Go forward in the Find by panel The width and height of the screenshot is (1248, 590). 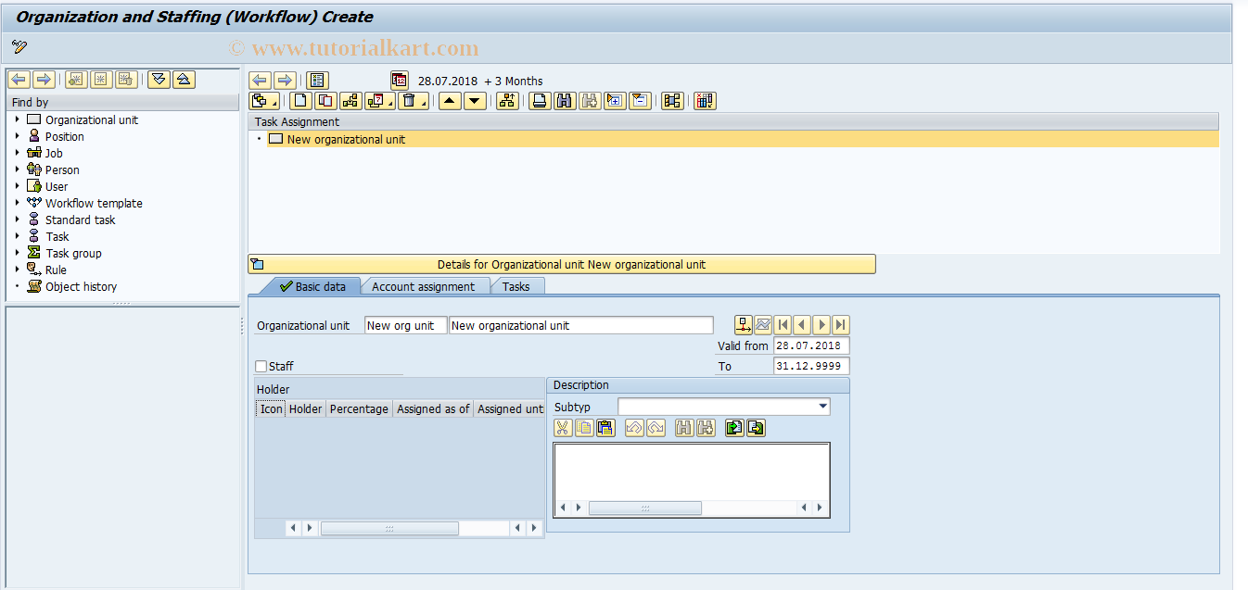point(43,80)
